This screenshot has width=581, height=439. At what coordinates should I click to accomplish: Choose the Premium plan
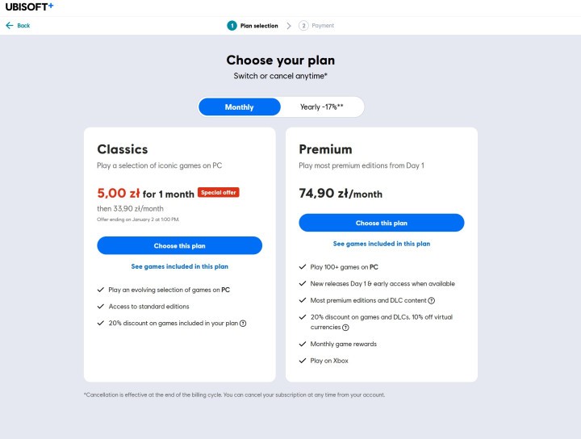pos(381,223)
